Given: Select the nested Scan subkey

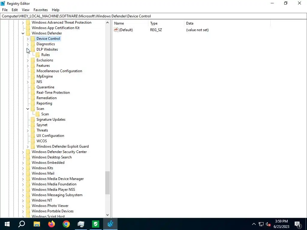Looking at the screenshot, I should point(45,114).
